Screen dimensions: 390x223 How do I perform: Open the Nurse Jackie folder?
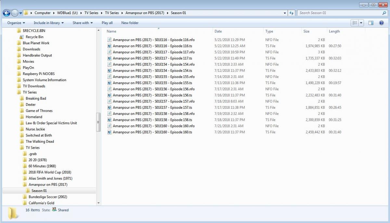(x=35, y=129)
